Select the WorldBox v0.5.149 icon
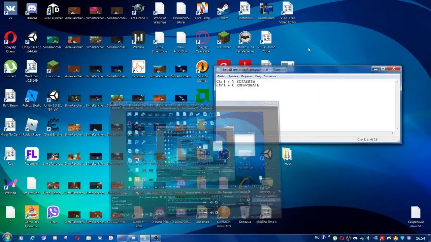The image size is (431, 242). click(32, 71)
